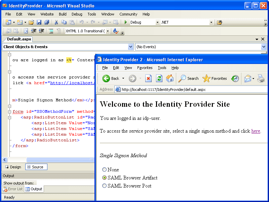This screenshot has width=269, height=202.
Task: Open Community menu in Visual Studio
Action: pos(128,14)
